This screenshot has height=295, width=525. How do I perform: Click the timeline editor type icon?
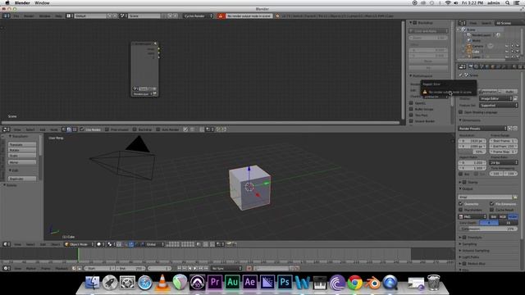7,268
